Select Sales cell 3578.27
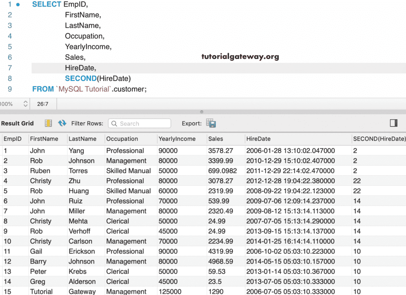Image resolution: width=406 pixels, height=295 pixels. (x=221, y=151)
